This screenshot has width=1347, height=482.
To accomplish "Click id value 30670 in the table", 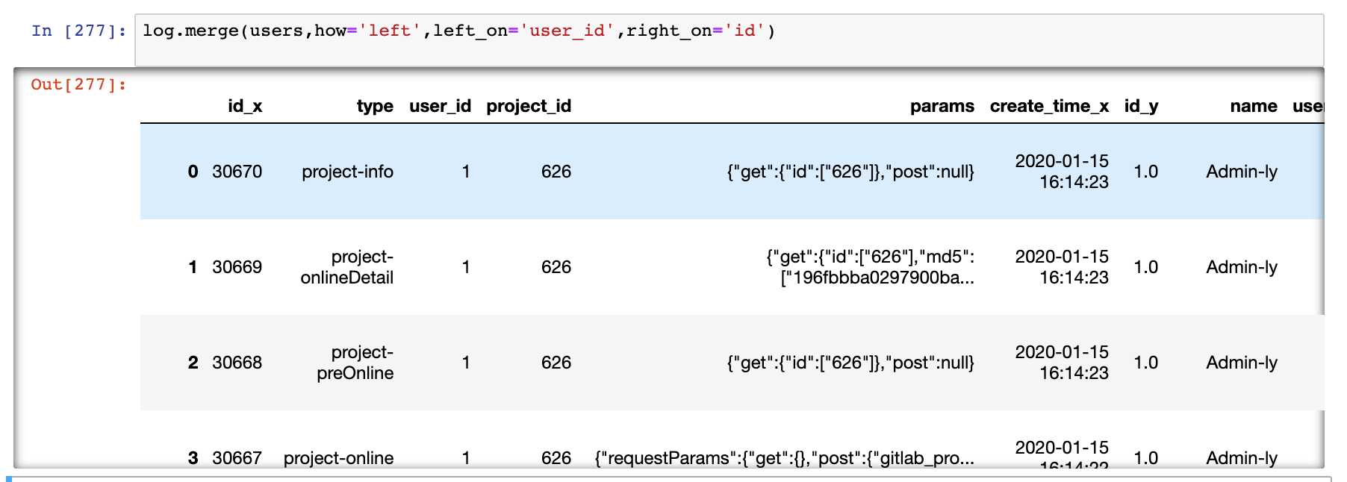I will click(237, 172).
